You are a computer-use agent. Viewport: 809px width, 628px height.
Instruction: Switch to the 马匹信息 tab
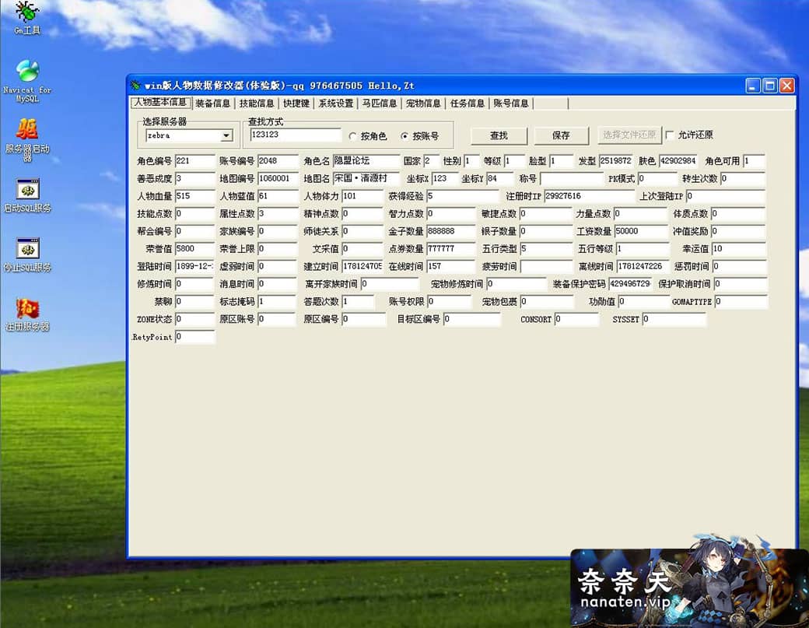click(380, 103)
